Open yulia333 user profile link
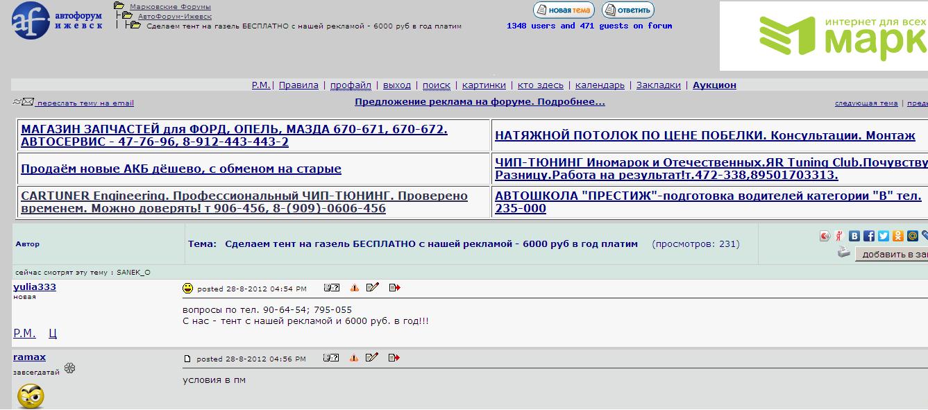Viewport: 928px width, 410px height. tap(35, 287)
